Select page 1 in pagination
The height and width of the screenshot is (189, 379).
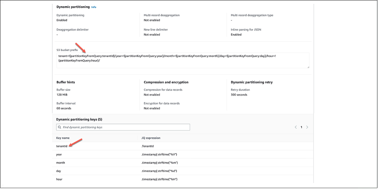[301, 127]
